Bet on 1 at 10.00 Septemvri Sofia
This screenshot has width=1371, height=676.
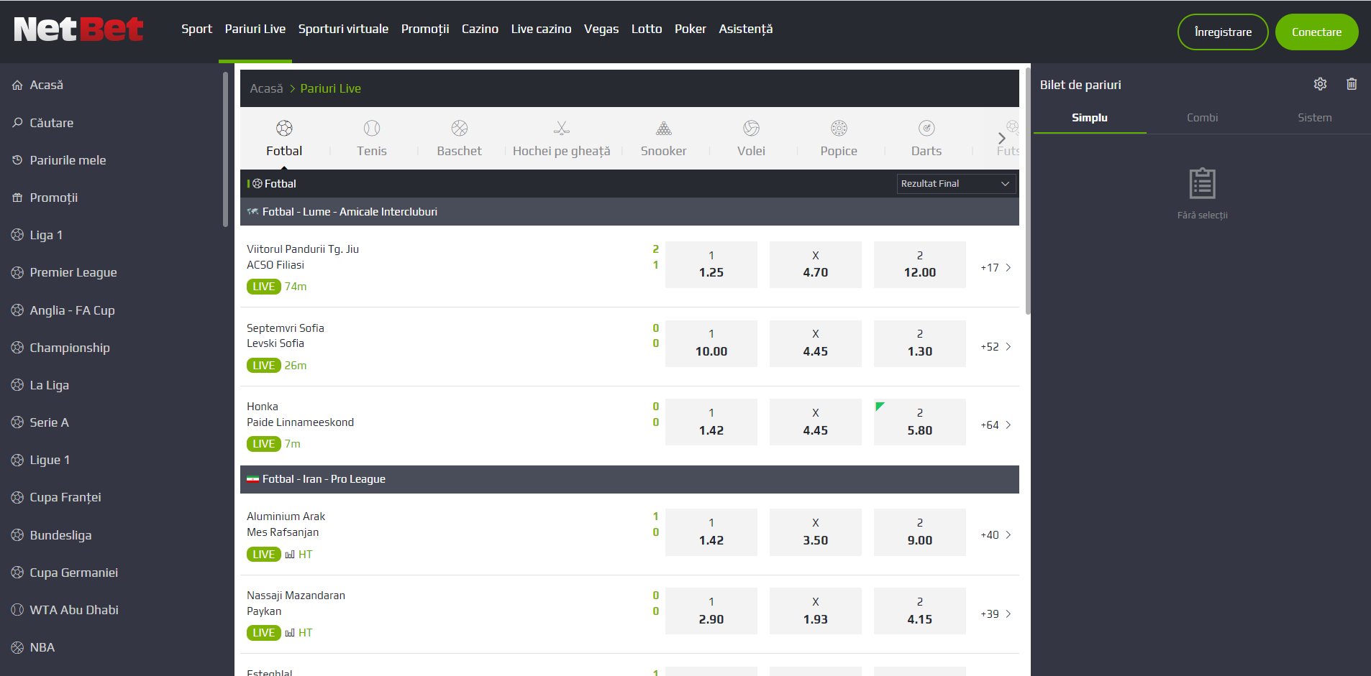pos(711,343)
